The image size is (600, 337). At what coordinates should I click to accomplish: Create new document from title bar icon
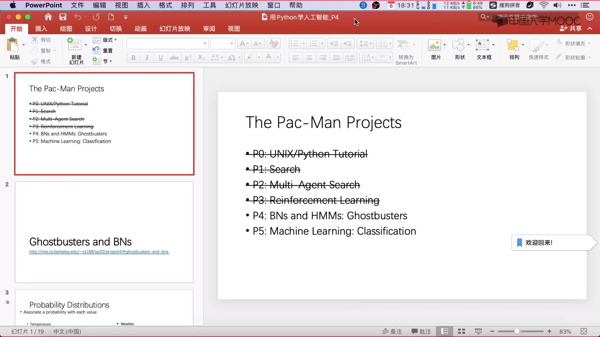(x=111, y=17)
